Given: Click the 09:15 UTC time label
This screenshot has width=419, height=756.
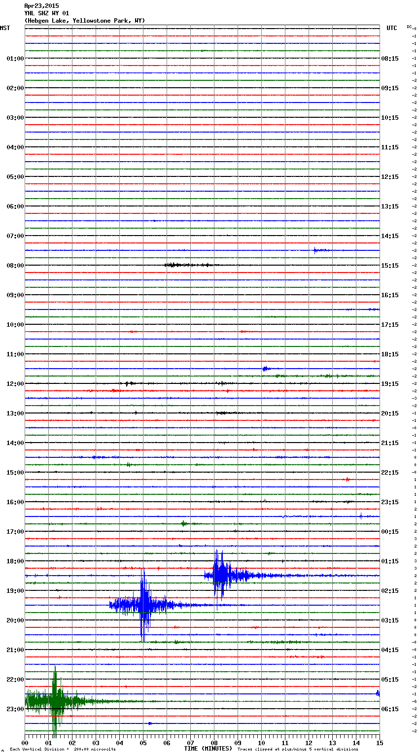Looking at the screenshot, I should (390, 88).
